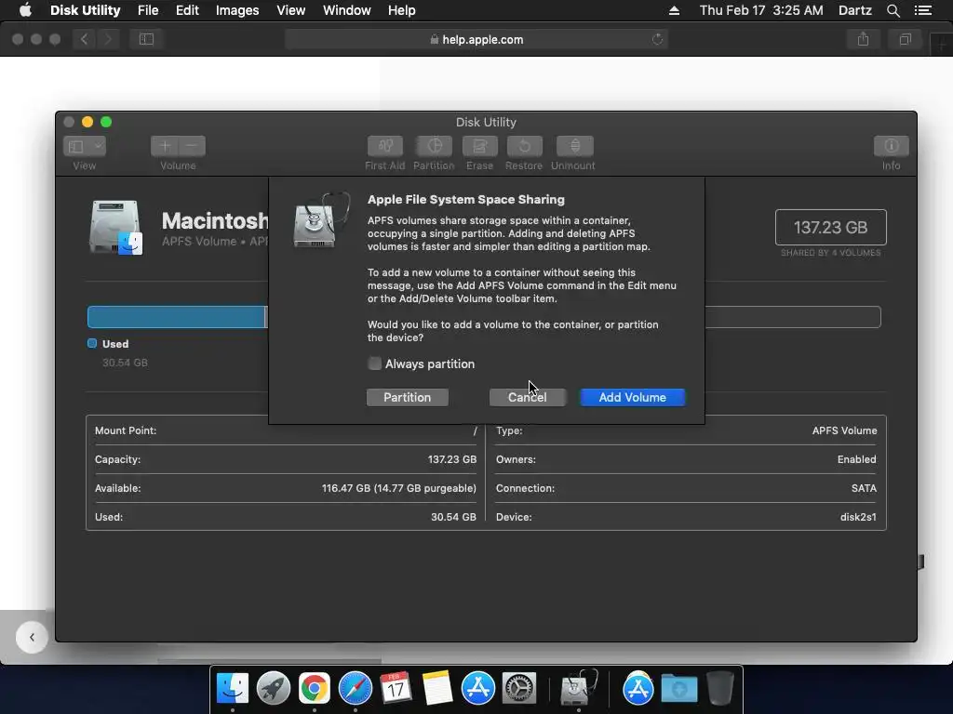Open the File menu

148,10
